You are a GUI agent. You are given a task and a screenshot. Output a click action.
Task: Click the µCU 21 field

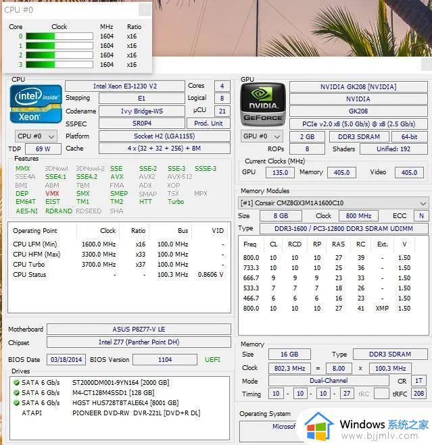[222, 111]
